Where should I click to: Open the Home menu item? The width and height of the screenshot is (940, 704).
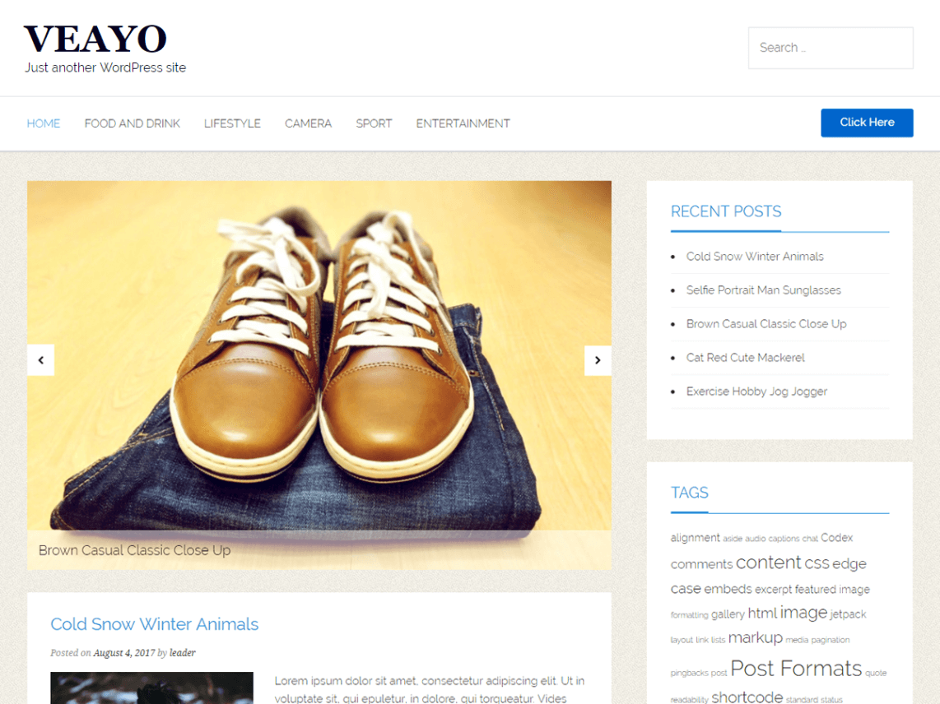click(44, 123)
